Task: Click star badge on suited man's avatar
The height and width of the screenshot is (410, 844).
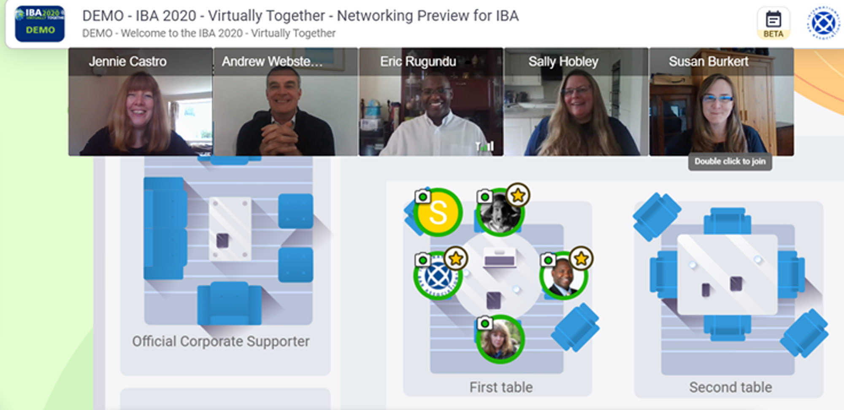Action: coord(582,258)
